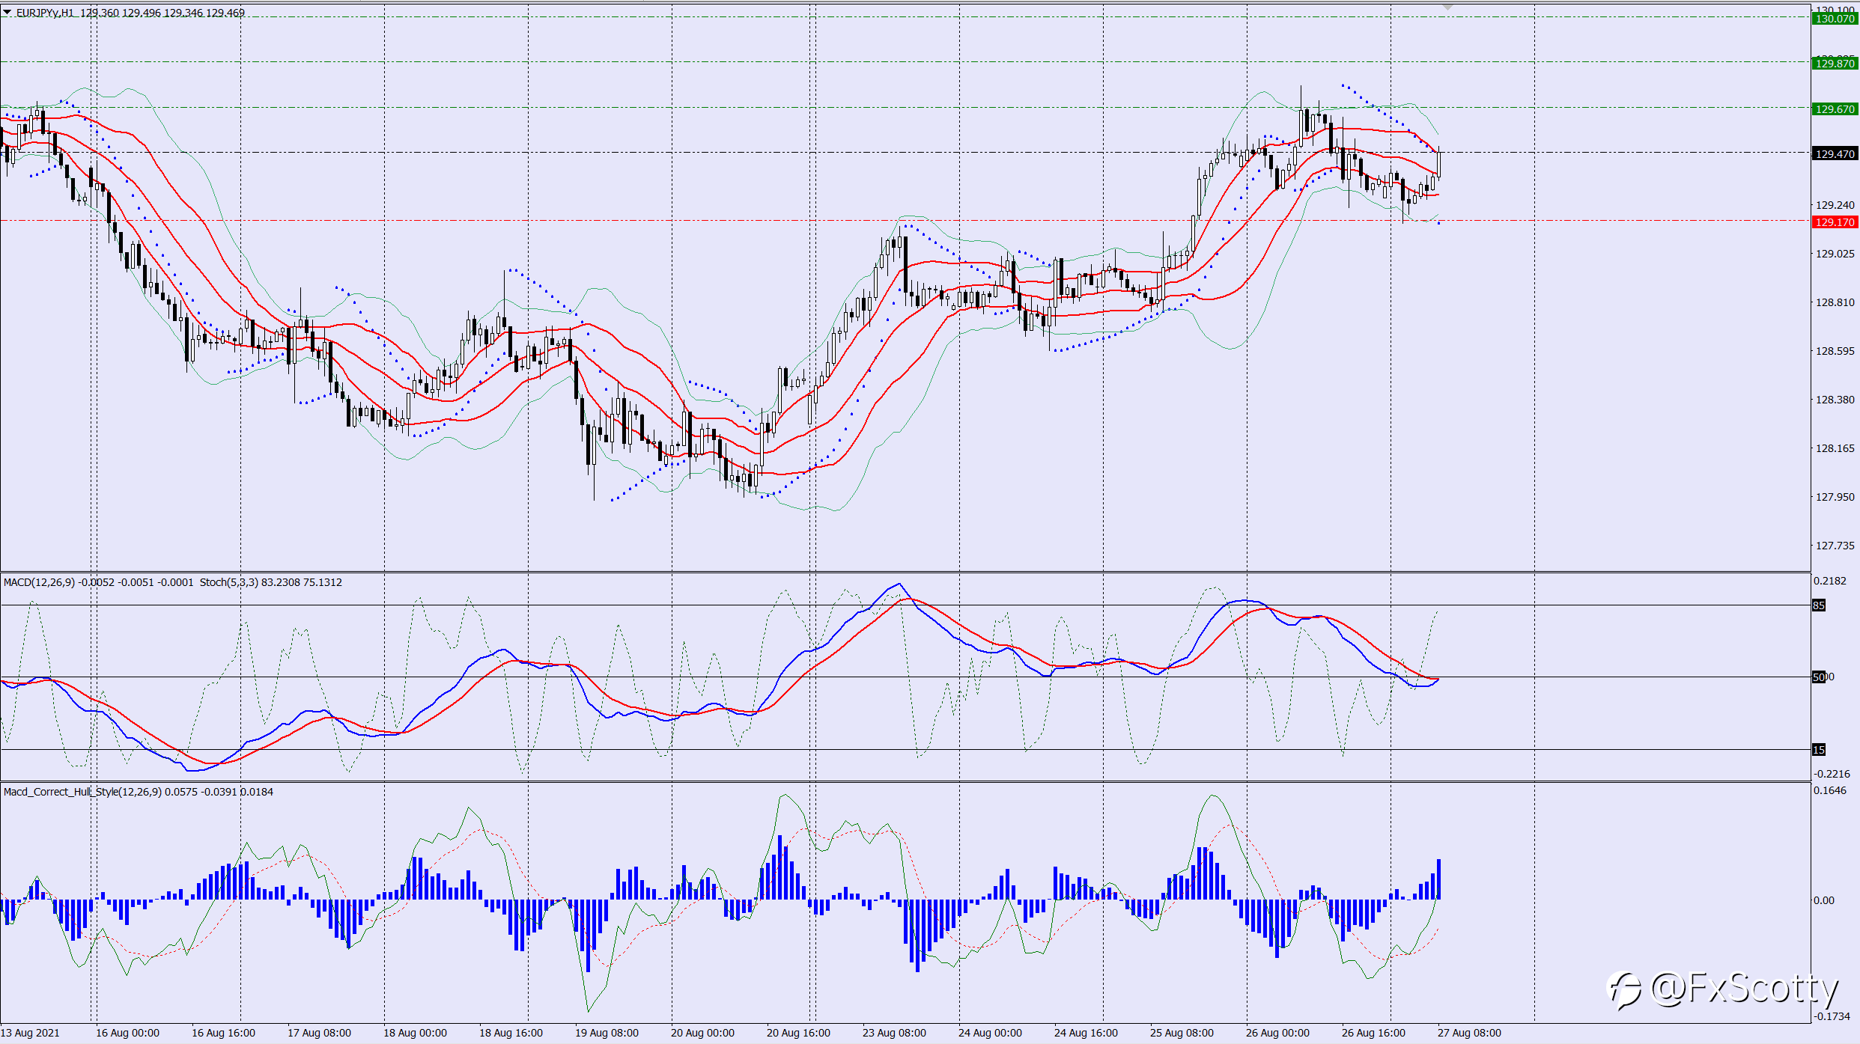The width and height of the screenshot is (1860, 1044).
Task: Click the 128.165 price scale value
Action: click(1835, 448)
